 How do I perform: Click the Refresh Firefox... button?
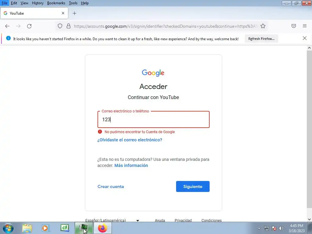[261, 39]
